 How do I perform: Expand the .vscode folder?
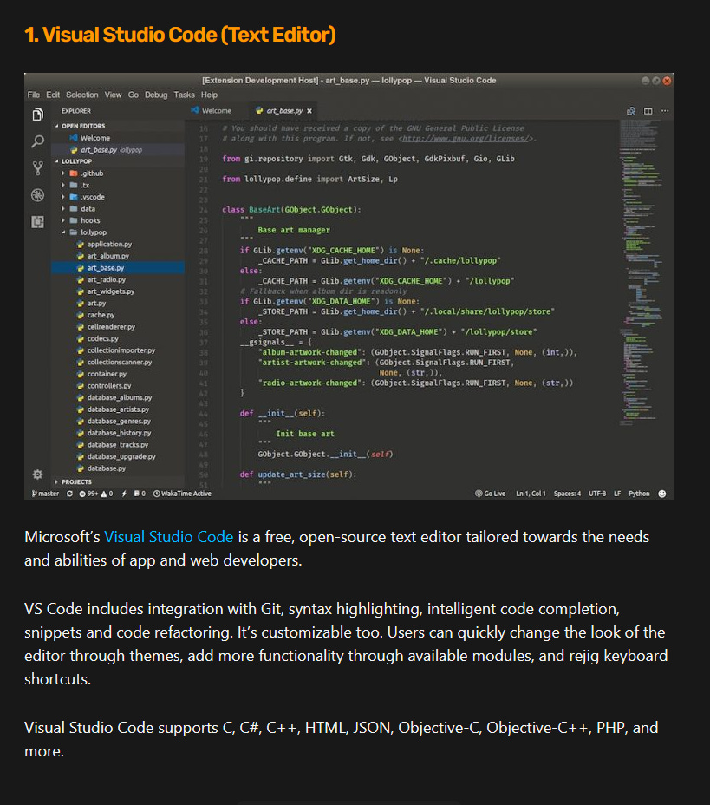(92, 197)
